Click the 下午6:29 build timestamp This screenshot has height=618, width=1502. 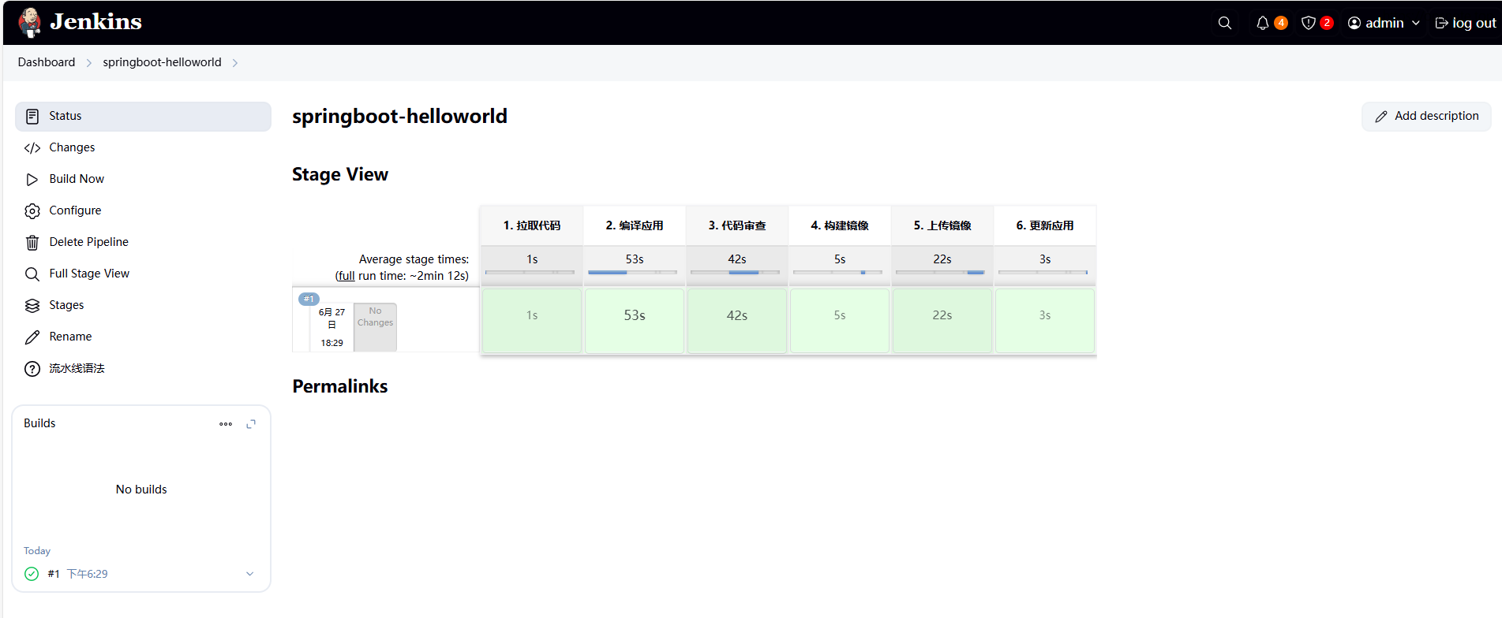(87, 574)
